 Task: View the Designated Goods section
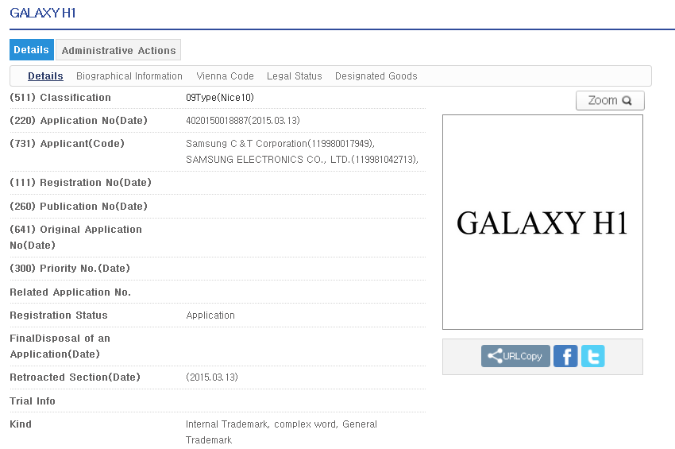point(376,75)
